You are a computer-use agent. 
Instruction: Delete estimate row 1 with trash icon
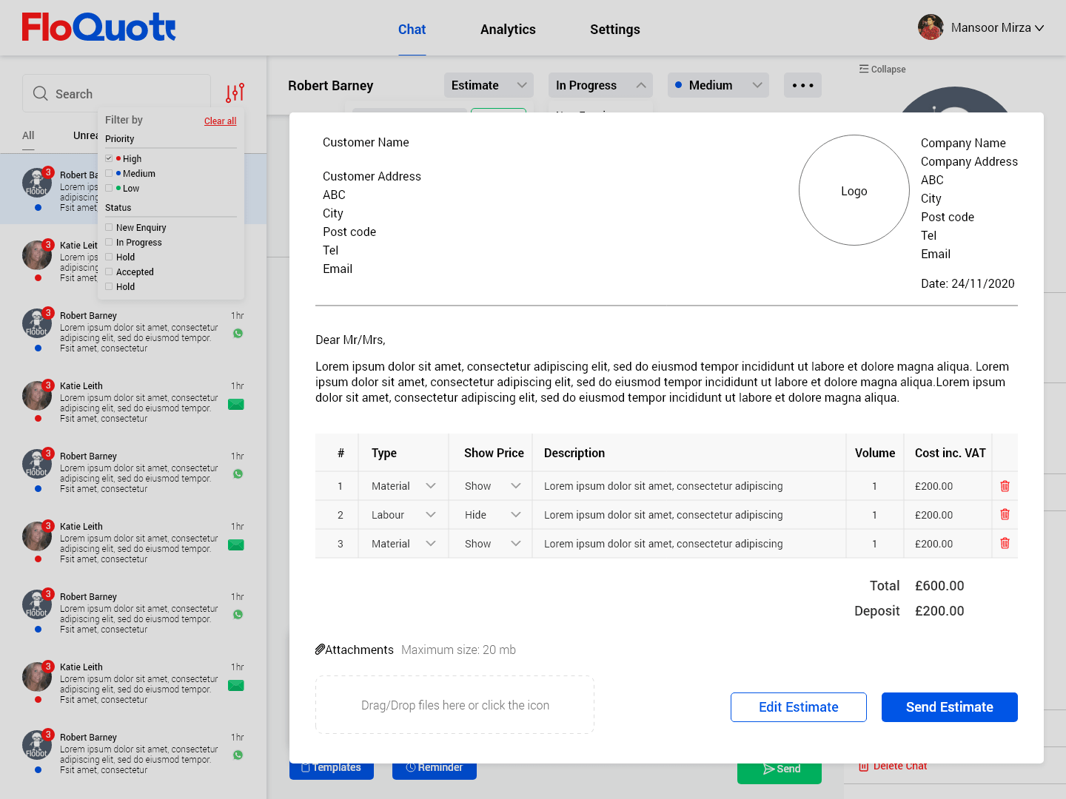(1005, 486)
